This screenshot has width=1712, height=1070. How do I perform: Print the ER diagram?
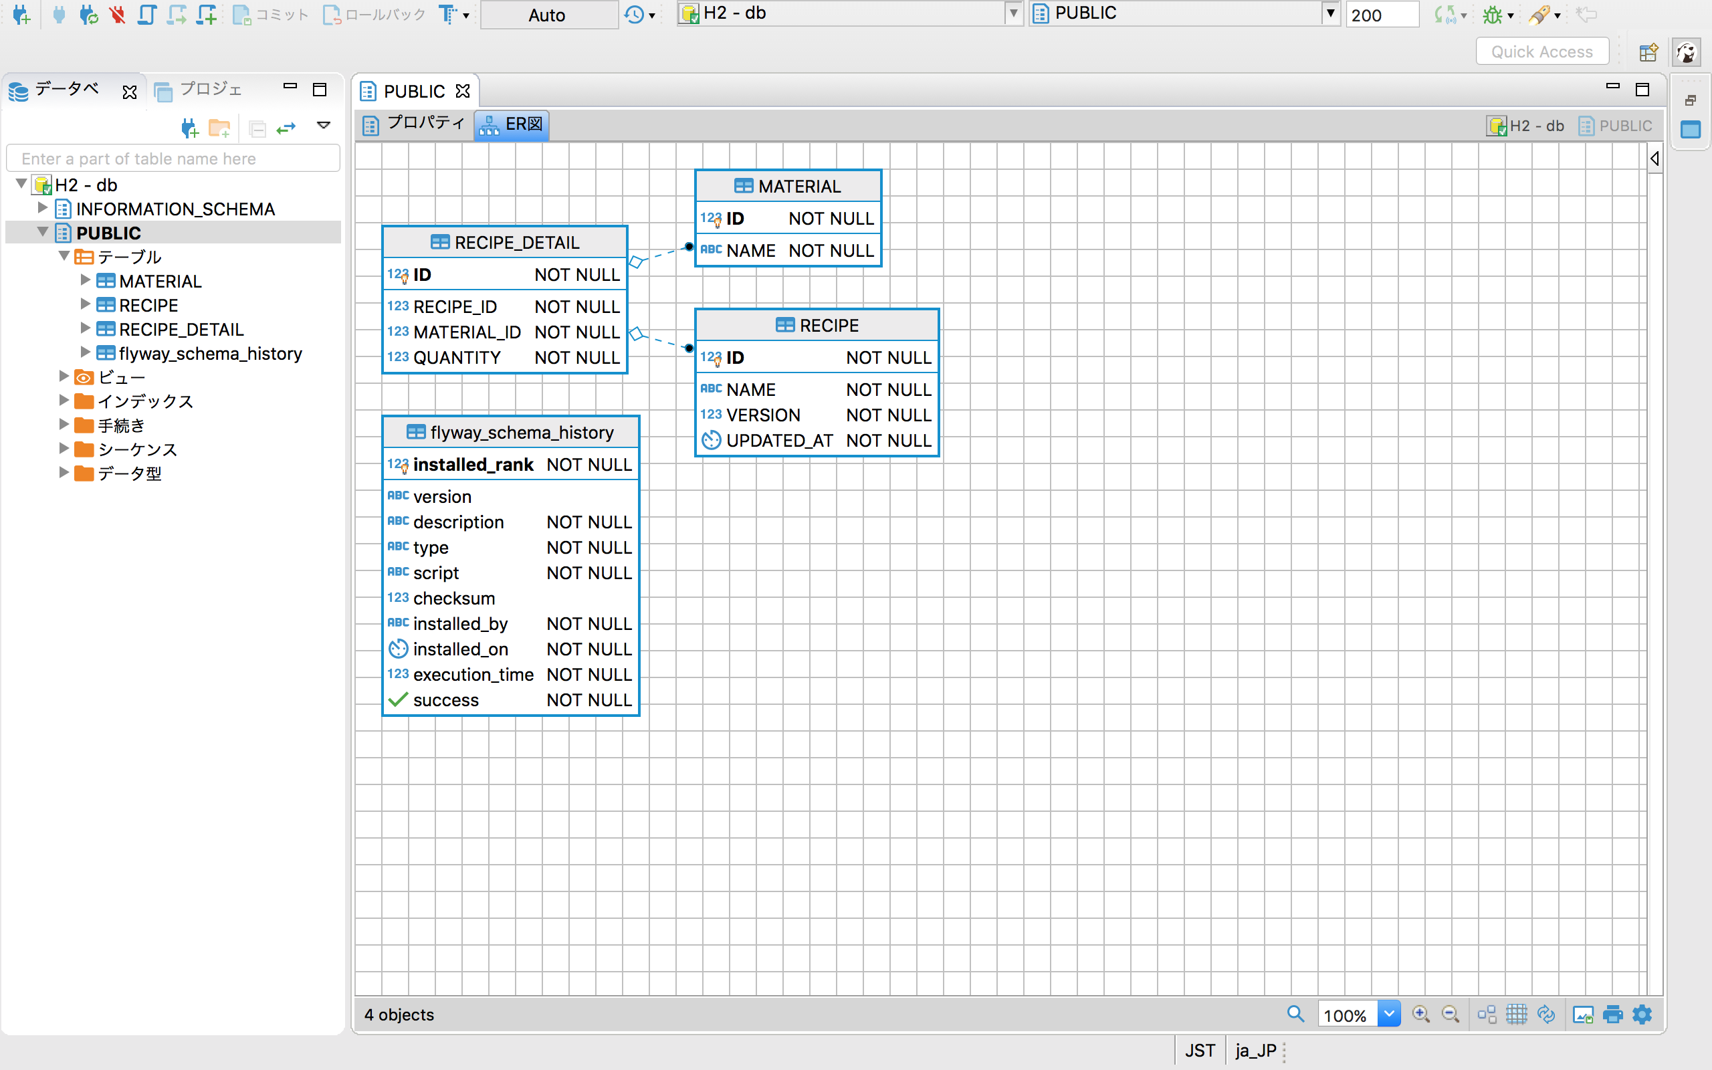[x=1612, y=1014]
